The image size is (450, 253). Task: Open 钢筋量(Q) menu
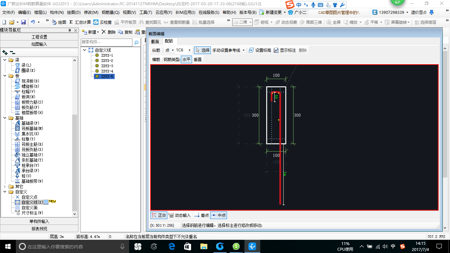110,13
